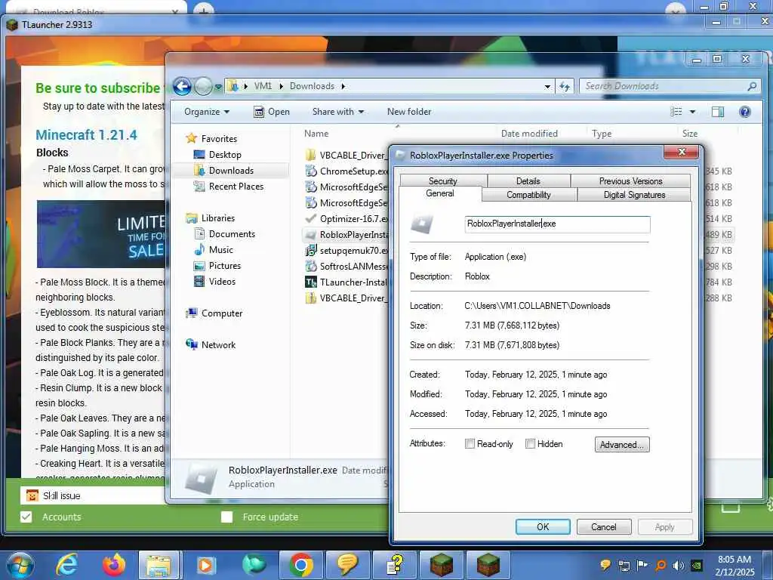Open recent pages dropdown beside navigation arrows
Screen dimensions: 773x580
[x=218, y=88]
